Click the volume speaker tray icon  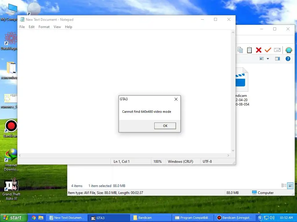tap(272, 218)
